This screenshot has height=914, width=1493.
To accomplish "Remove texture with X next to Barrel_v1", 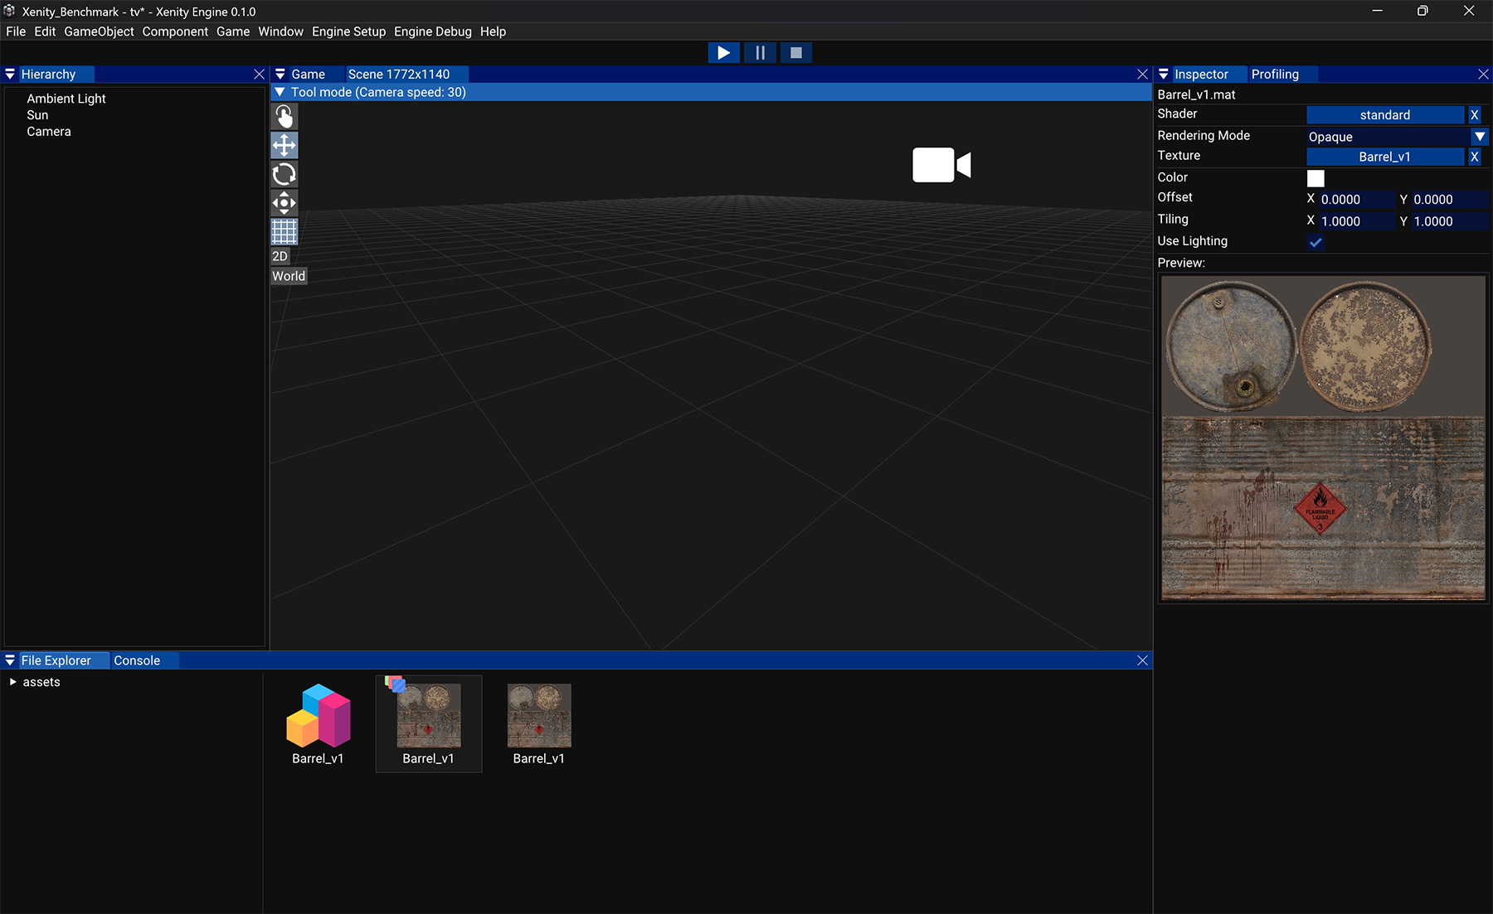I will coord(1475,157).
